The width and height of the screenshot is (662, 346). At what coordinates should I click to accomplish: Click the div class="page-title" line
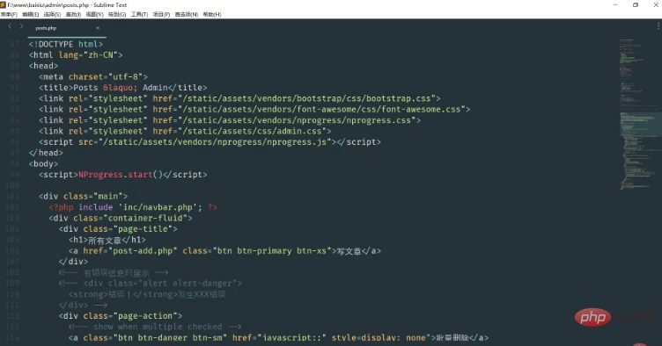coord(118,229)
